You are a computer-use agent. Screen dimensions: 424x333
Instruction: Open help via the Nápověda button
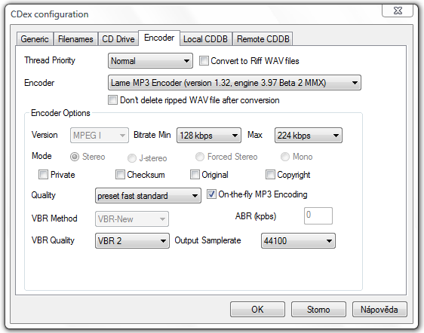pyautogui.click(x=379, y=309)
